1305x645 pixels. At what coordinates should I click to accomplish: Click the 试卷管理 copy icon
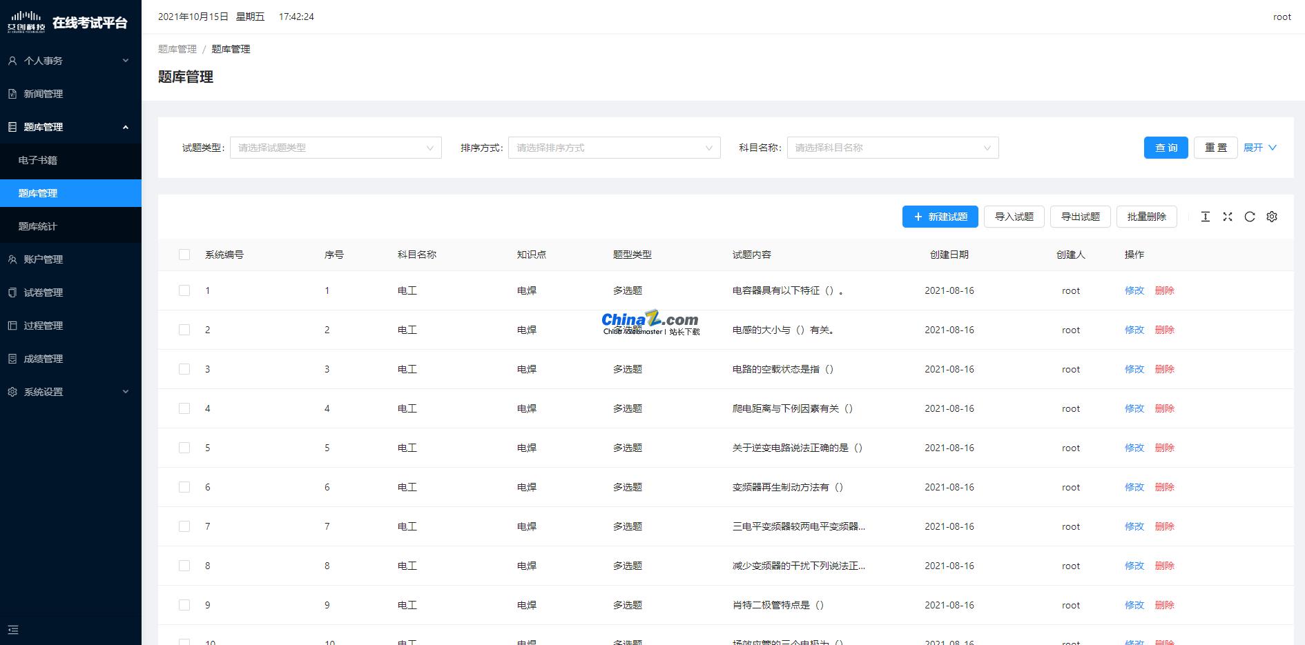12,292
